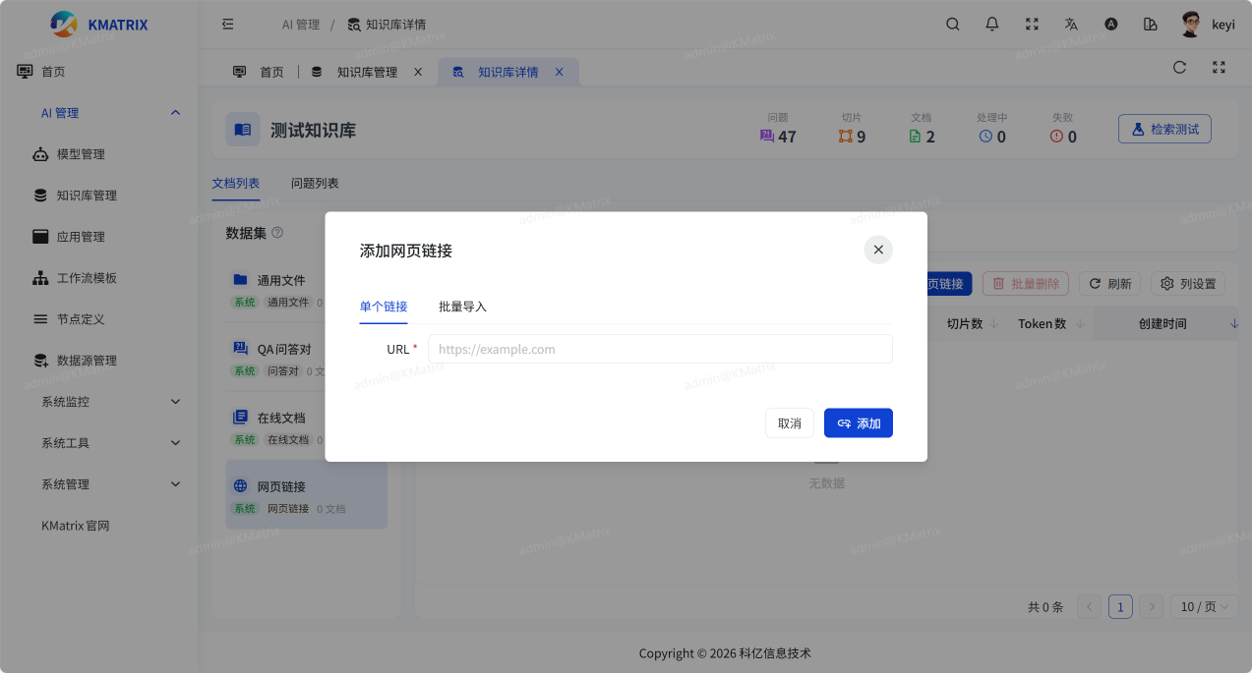The image size is (1252, 673).
Task: Open the theme layout icon in header
Action: (x=1150, y=25)
